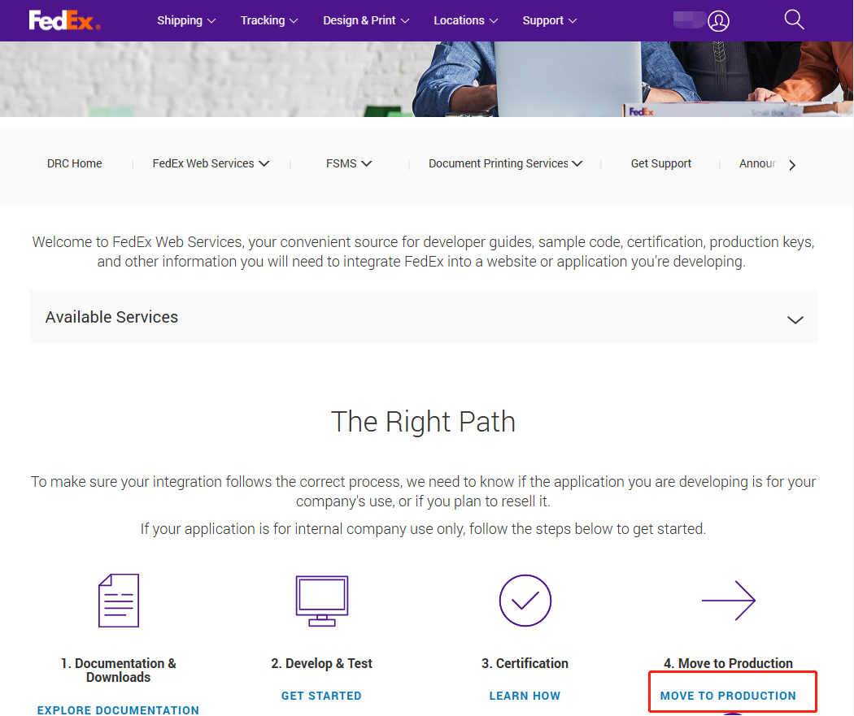
Task: Open the Design & Print dropdown menu
Action: tap(366, 20)
